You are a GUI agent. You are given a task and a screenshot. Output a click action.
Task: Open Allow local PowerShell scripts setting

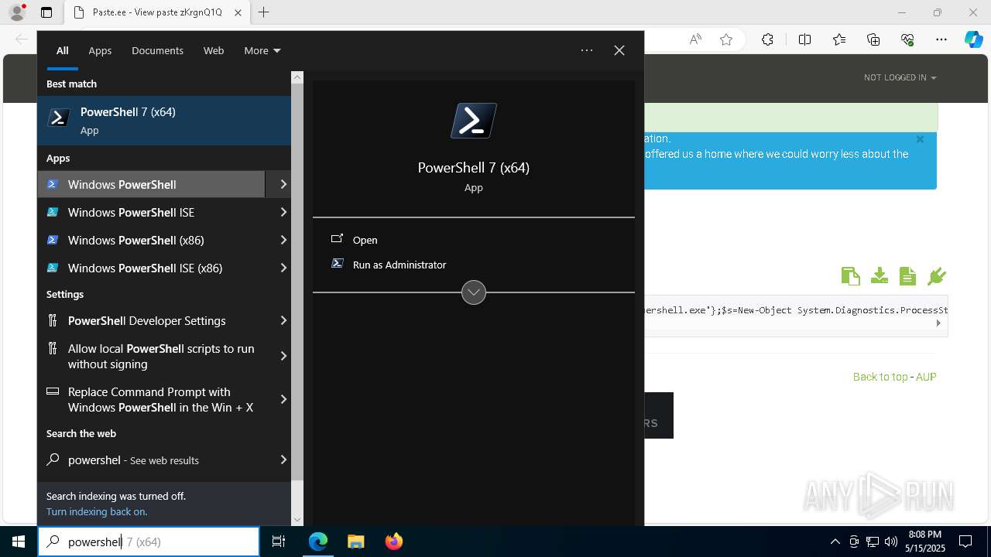point(151,356)
